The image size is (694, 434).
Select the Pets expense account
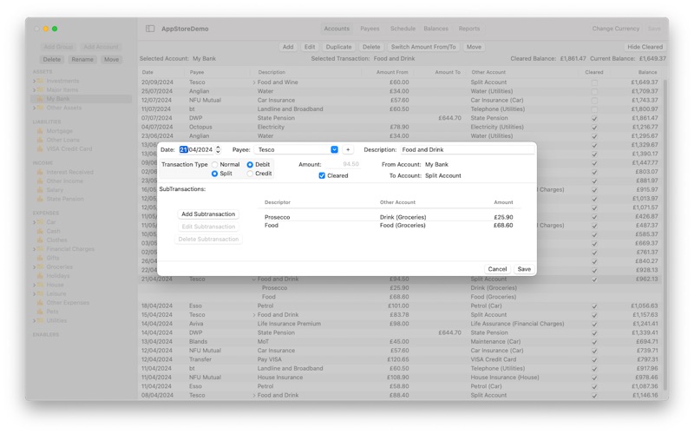pyautogui.click(x=52, y=312)
